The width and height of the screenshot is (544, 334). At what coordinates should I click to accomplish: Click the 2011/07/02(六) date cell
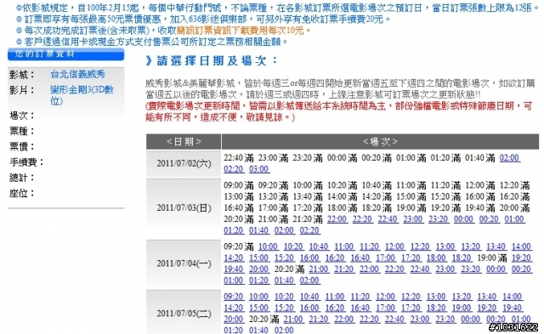pyautogui.click(x=184, y=164)
